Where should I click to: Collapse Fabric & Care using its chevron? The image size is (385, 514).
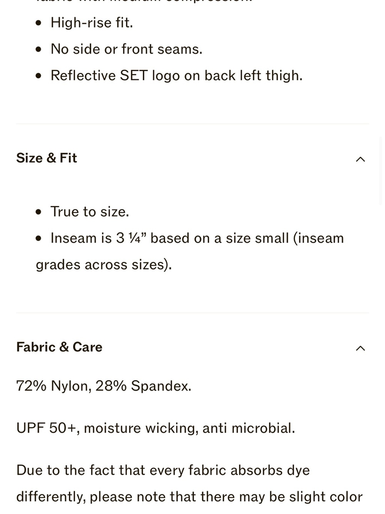tap(360, 348)
